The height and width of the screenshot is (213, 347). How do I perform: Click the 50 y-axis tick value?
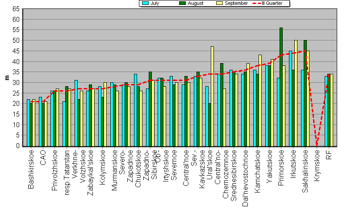pos(16,40)
